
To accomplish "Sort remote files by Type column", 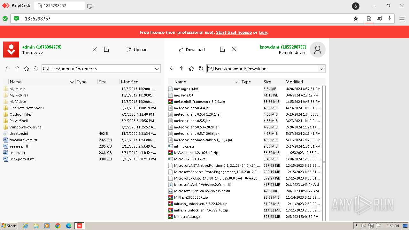I will point(251,82).
